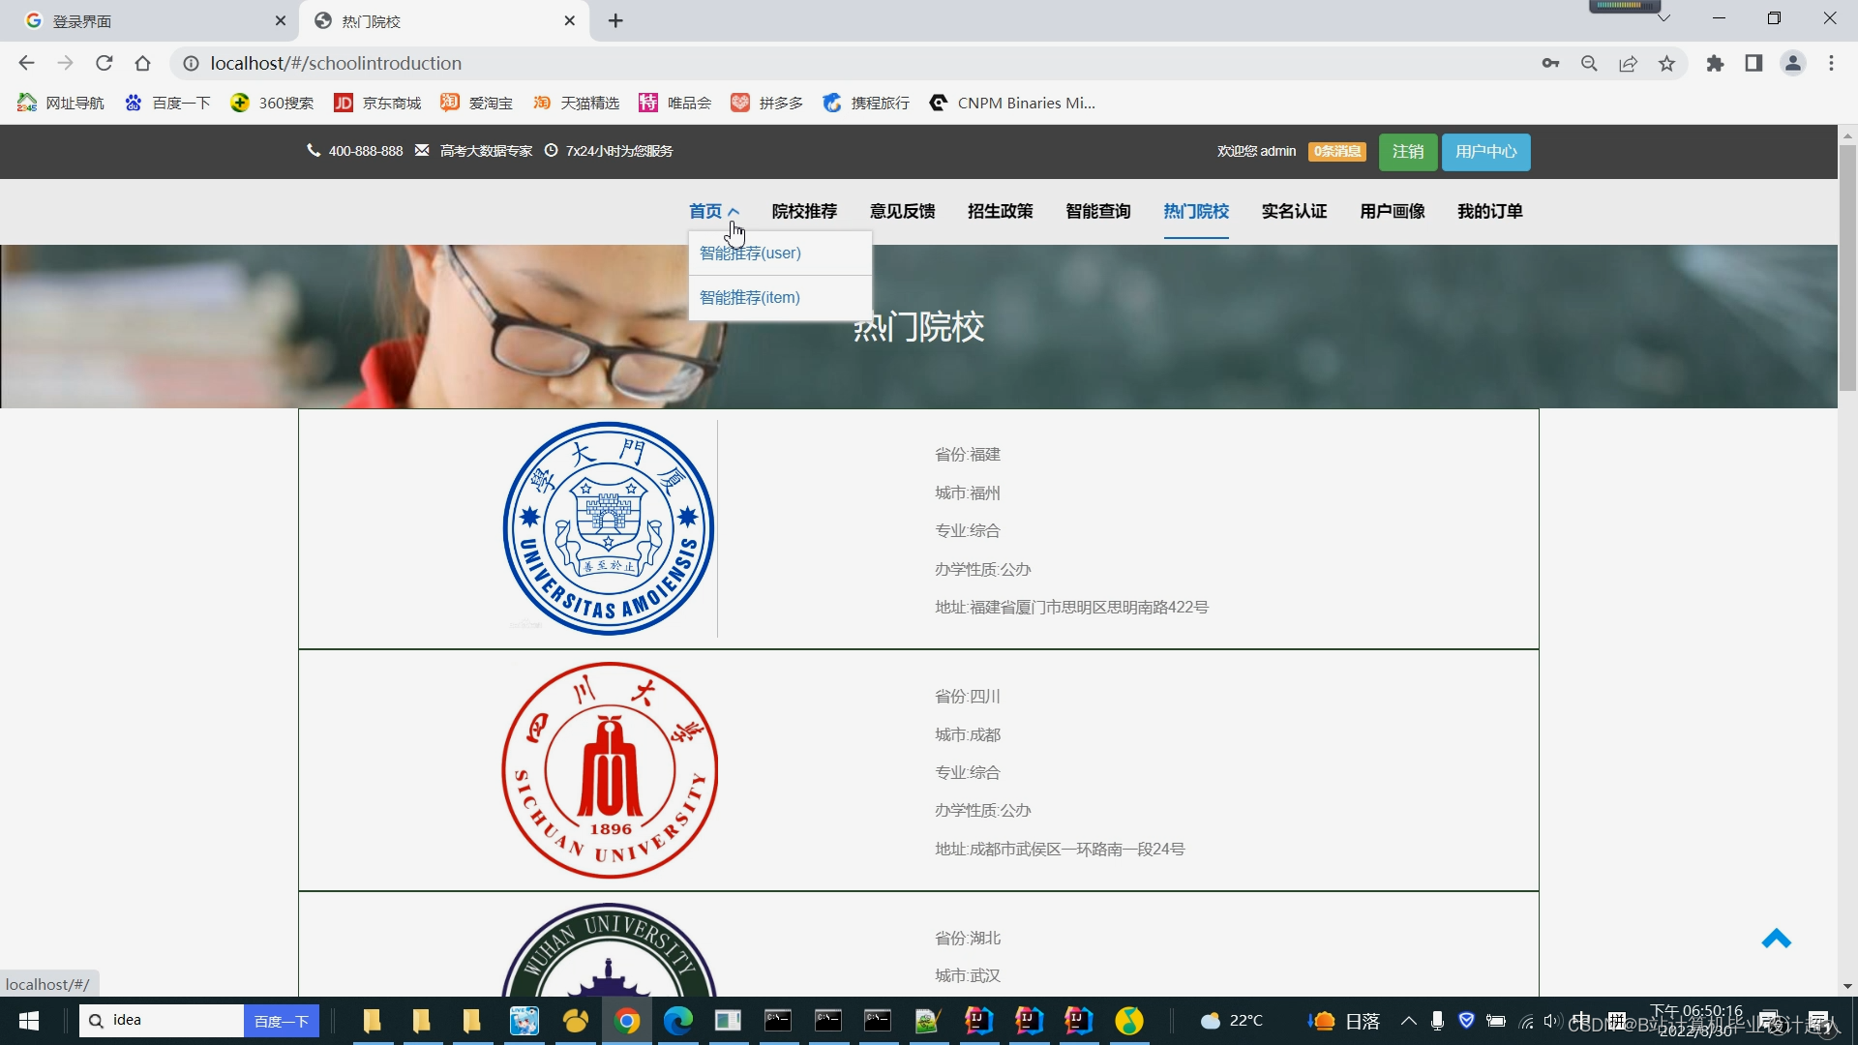
Task: Click the share page icon in address bar
Action: coord(1628,63)
